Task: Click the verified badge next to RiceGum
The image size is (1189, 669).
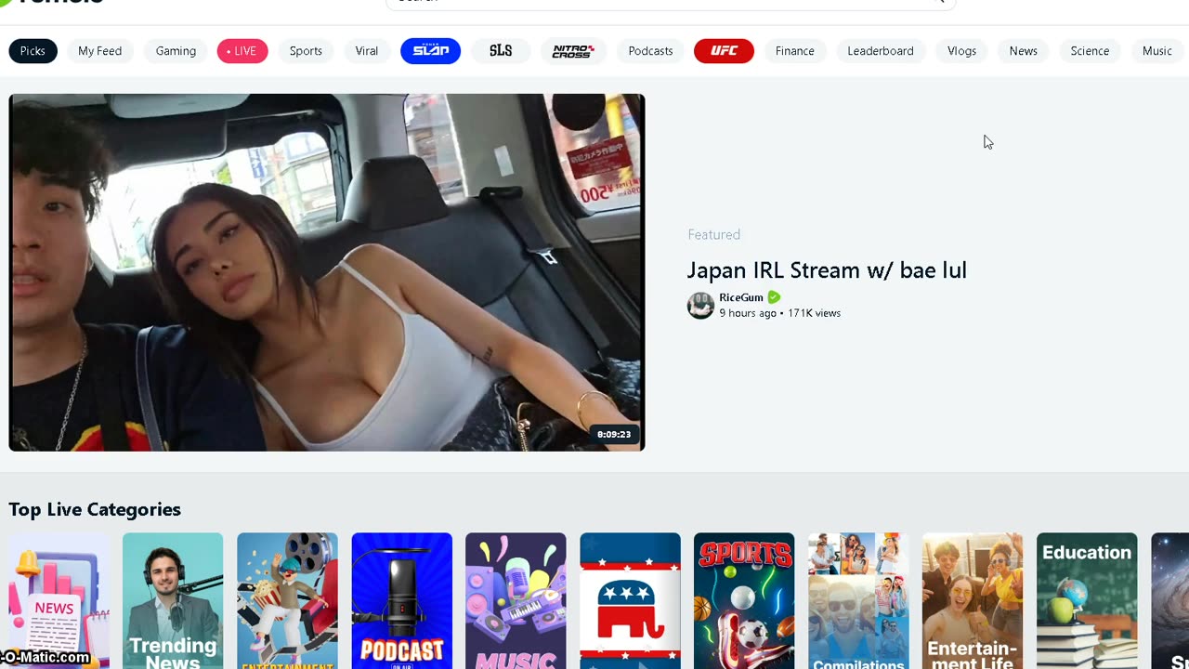Action: (x=774, y=297)
